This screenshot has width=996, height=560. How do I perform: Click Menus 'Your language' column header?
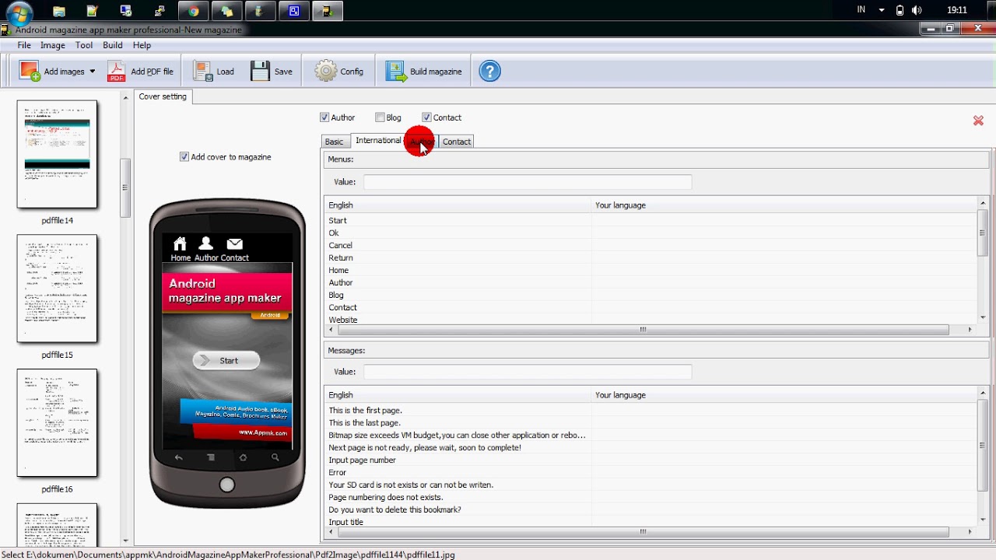tap(784, 205)
